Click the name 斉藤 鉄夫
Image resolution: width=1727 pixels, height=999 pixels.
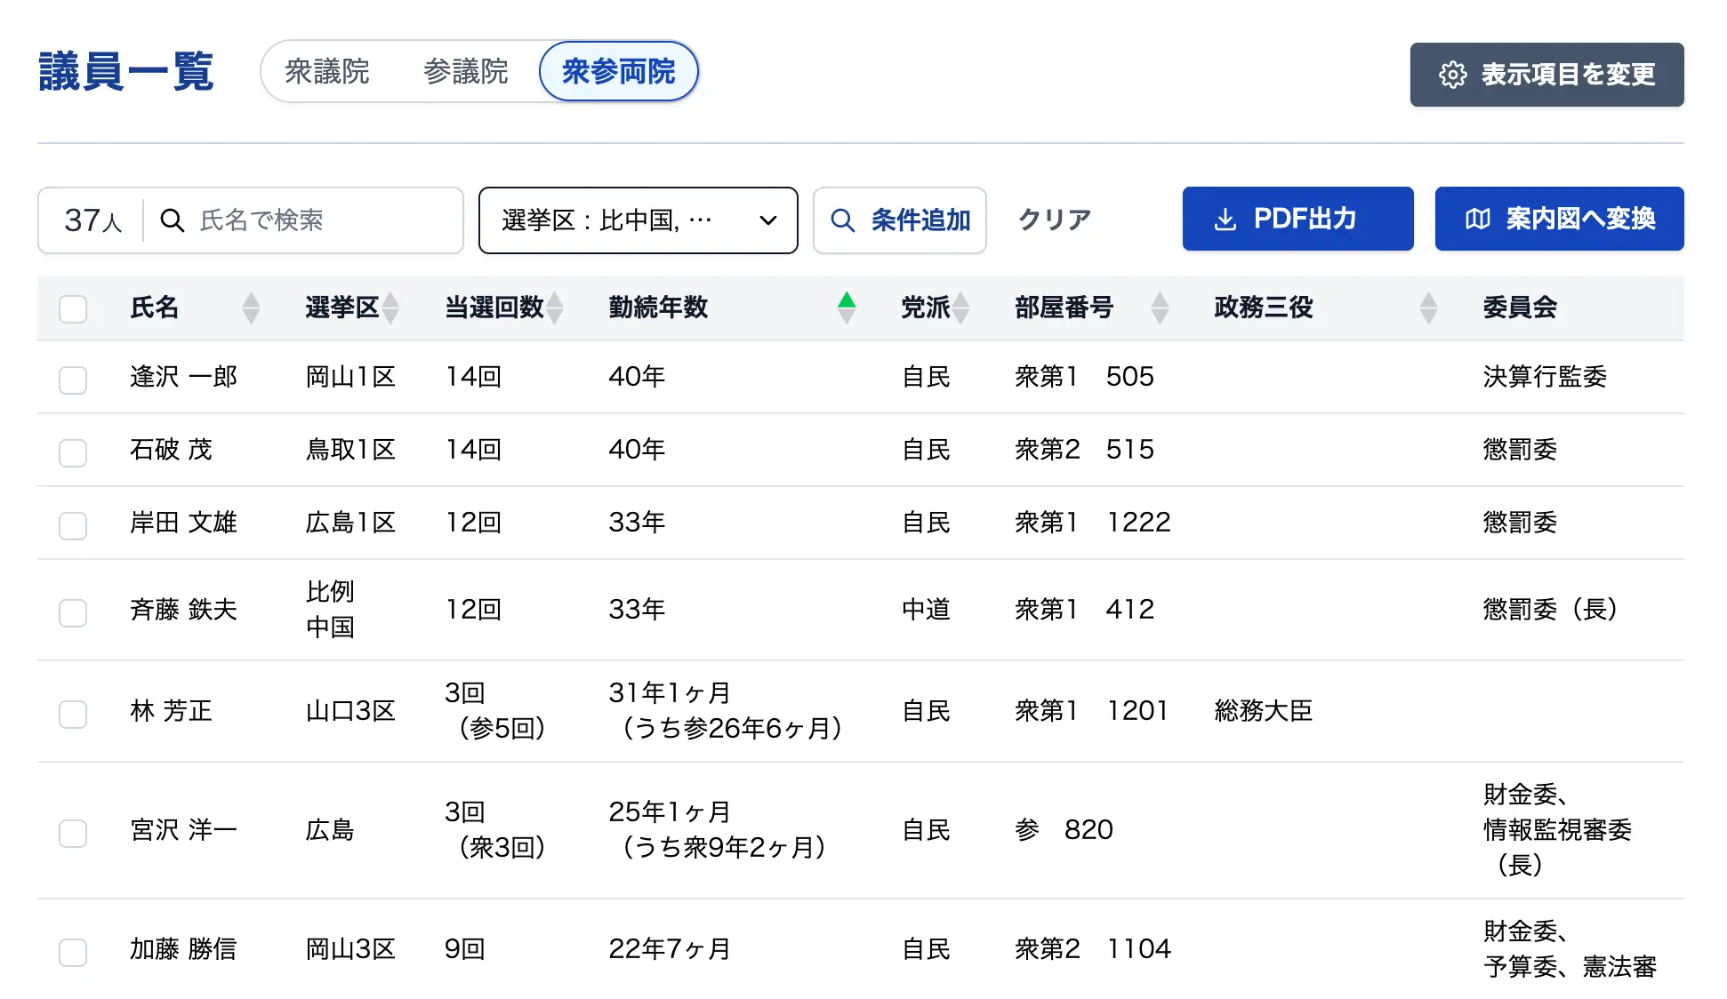[183, 610]
